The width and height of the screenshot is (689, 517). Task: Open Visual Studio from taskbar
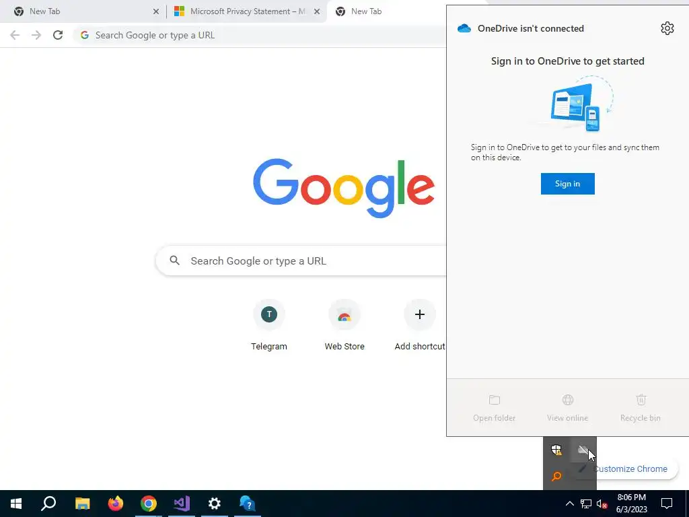pyautogui.click(x=182, y=504)
